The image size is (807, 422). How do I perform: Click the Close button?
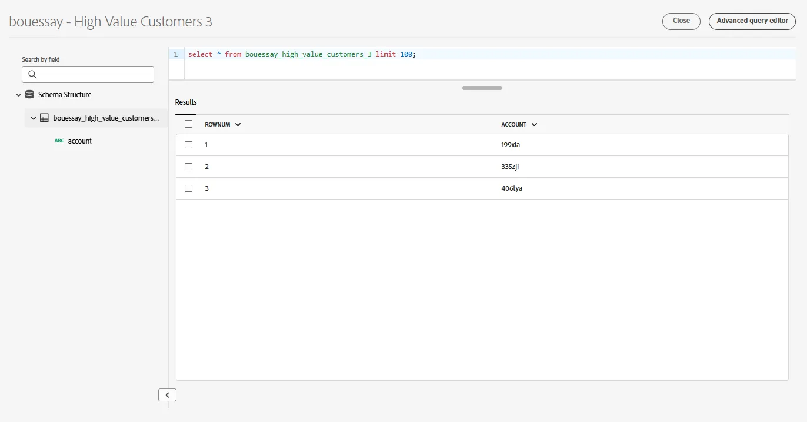tap(681, 21)
